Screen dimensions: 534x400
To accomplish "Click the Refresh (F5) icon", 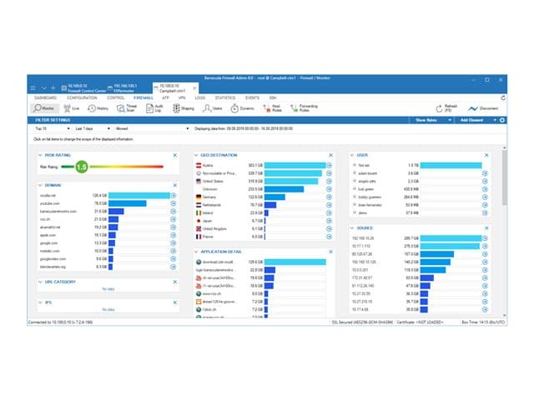I will [x=439, y=108].
